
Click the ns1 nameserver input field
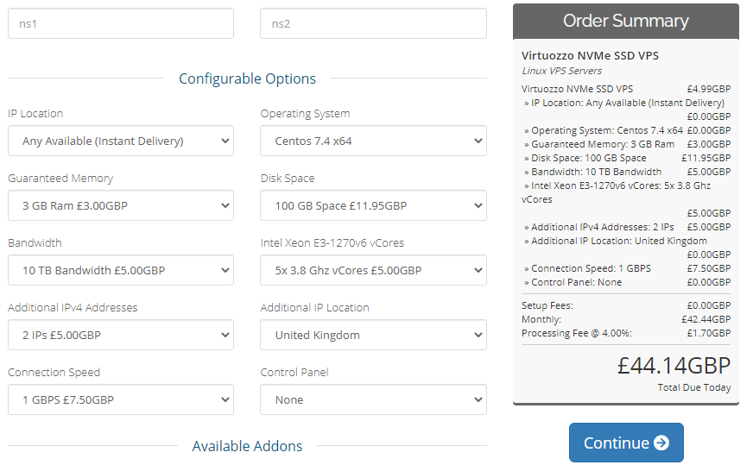tap(121, 23)
